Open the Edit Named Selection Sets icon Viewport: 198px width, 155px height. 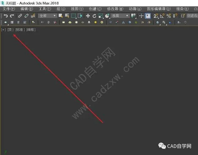pos(183,16)
